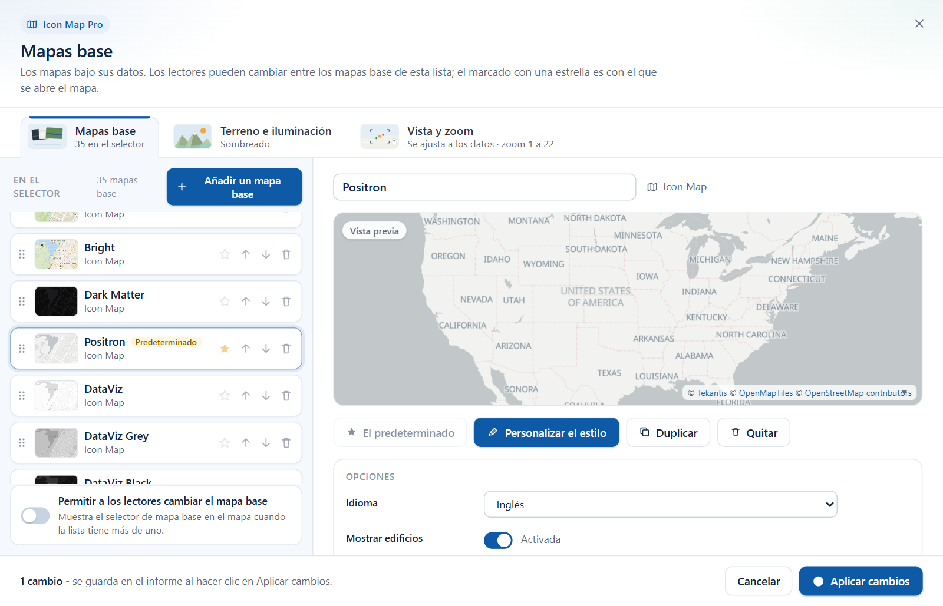This screenshot has width=943, height=606.
Task: Delete the Bright basemap
Action: tap(286, 254)
